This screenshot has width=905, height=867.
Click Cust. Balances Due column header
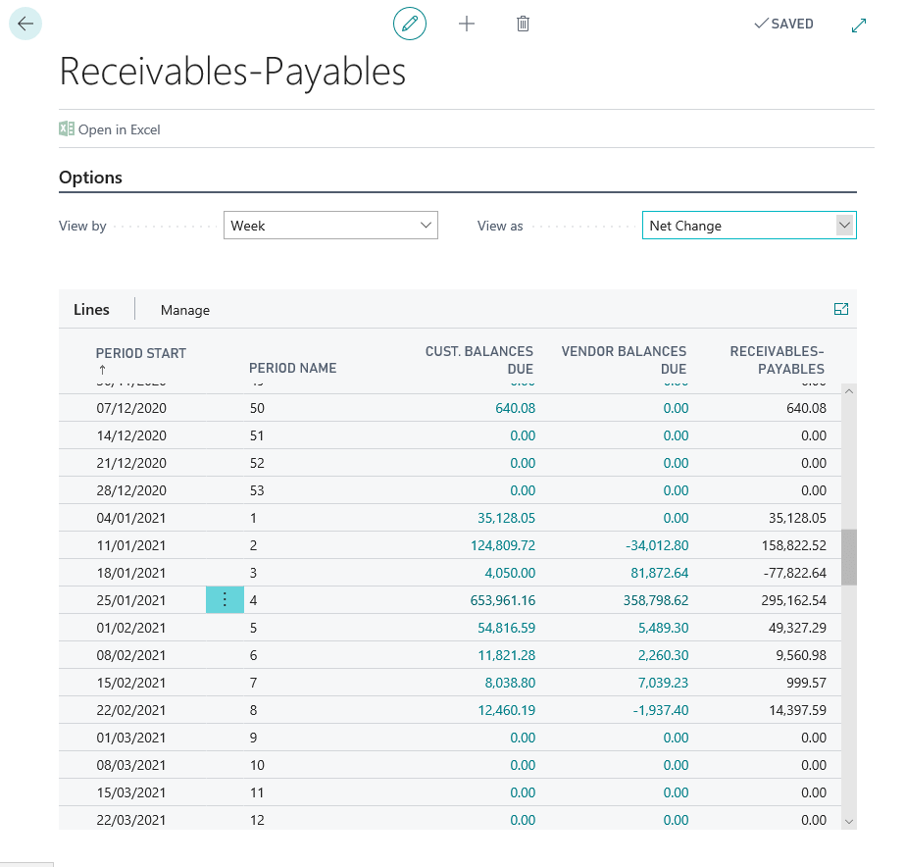[479, 360]
